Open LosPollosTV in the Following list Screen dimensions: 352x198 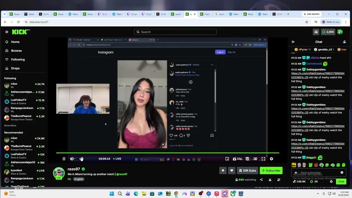[24, 101]
